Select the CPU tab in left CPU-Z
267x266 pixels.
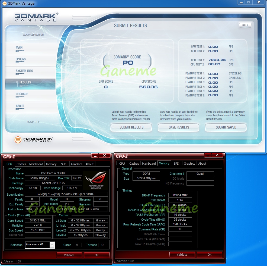tap(9, 164)
